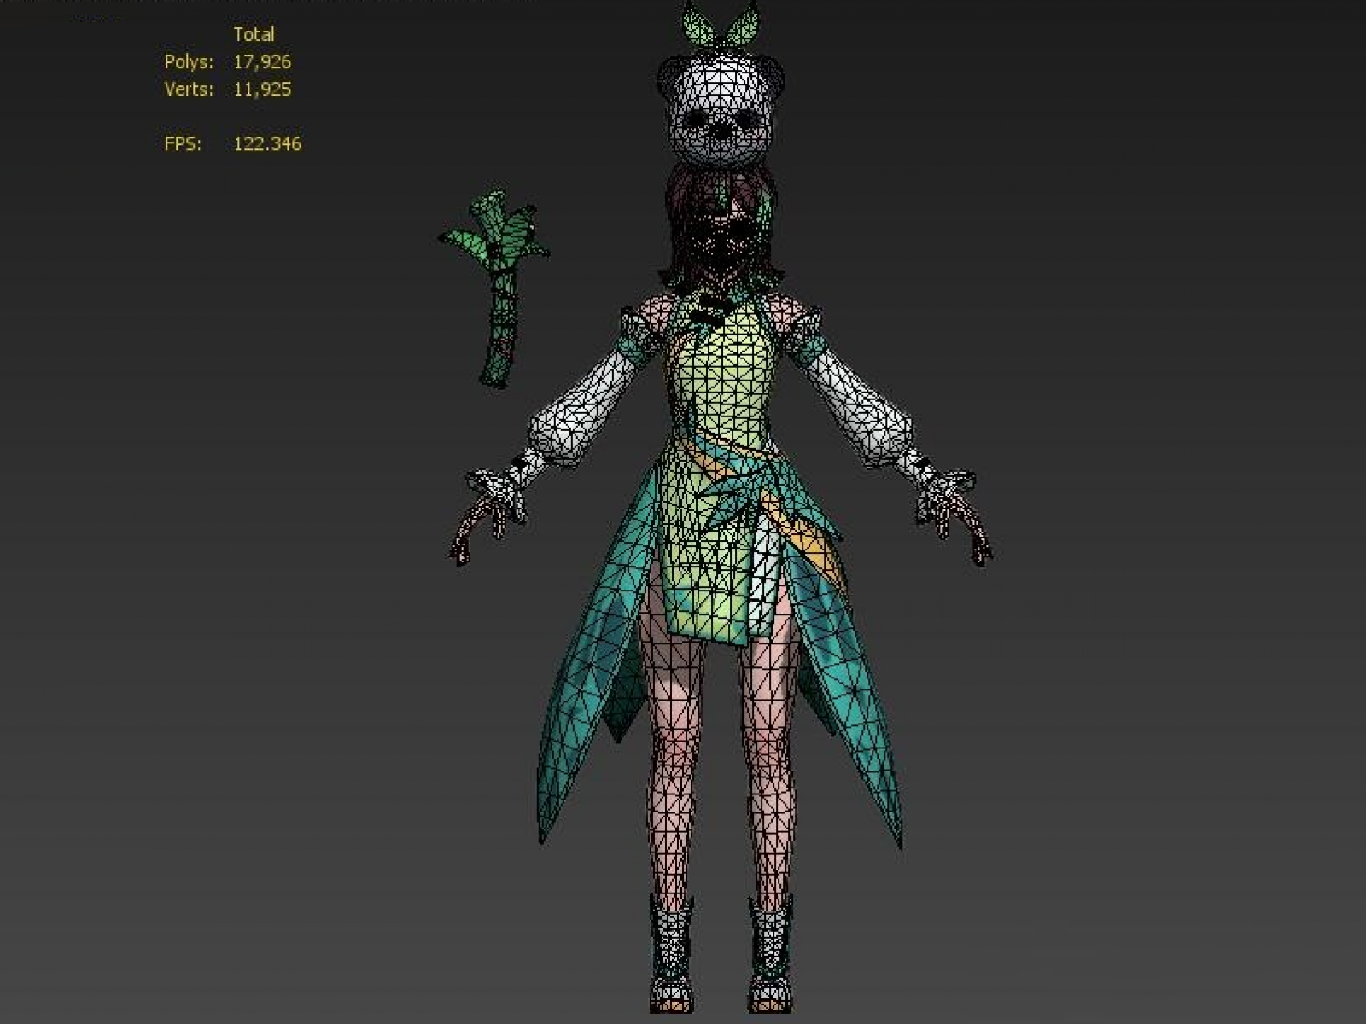
Task: Select the leaf bow on panda hat
Action: (721, 25)
